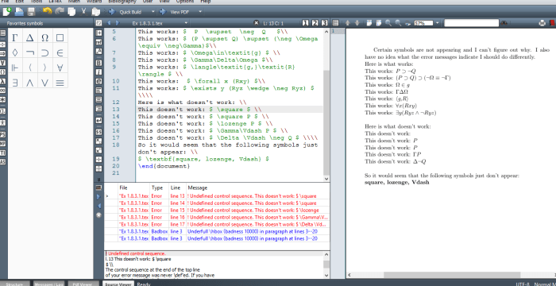
Task: Open the Wizard menu
Action: [94, 2]
